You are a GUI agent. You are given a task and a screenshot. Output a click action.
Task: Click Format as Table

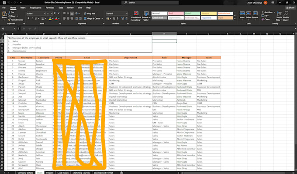pyautogui.click(x=146, y=16)
